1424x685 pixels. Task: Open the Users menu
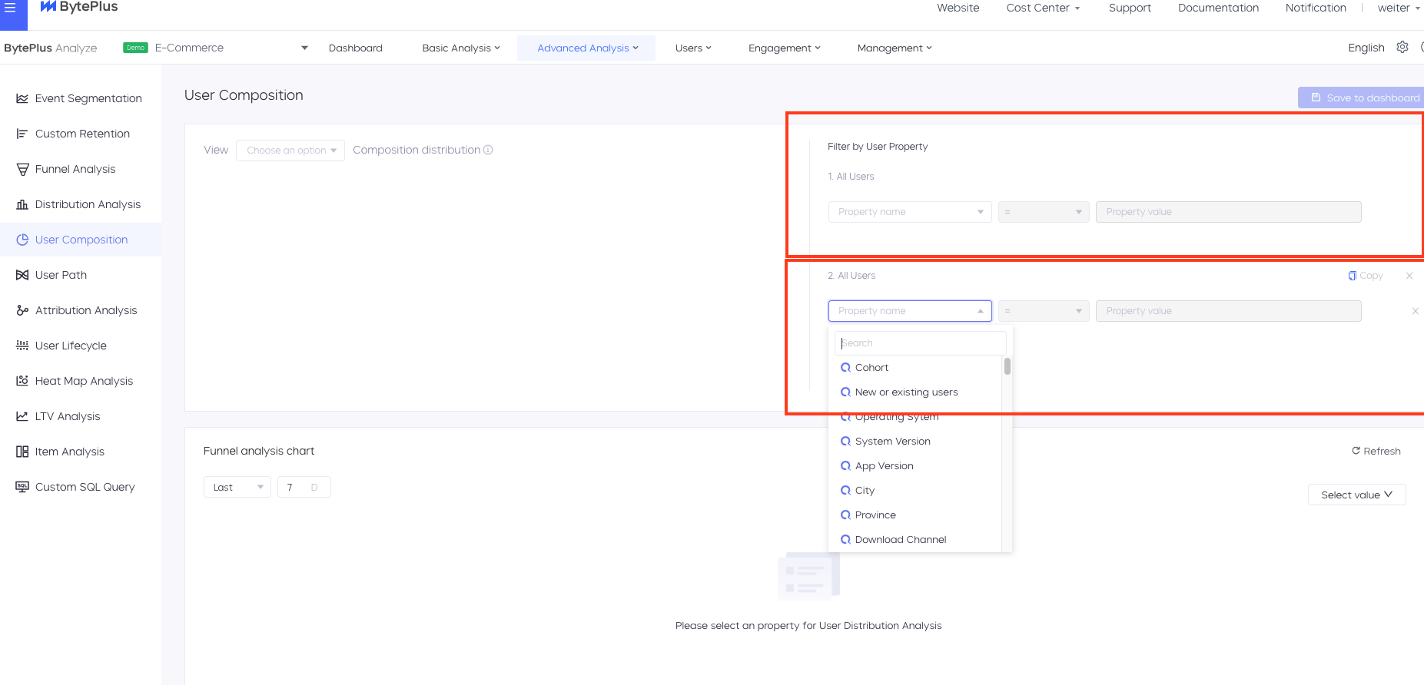point(693,48)
